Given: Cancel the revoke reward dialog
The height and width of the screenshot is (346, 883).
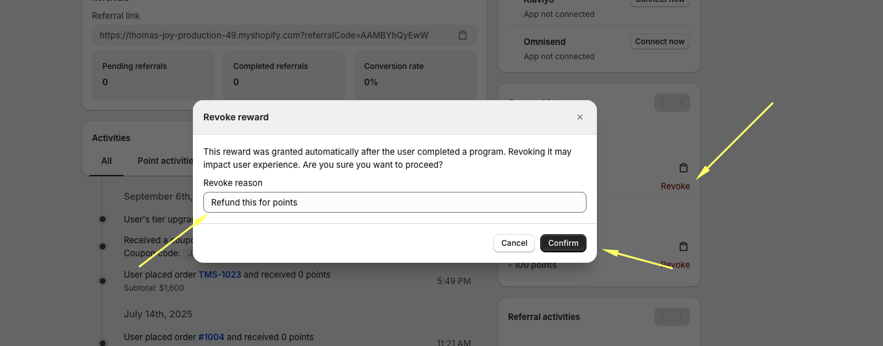Looking at the screenshot, I should 514,243.
